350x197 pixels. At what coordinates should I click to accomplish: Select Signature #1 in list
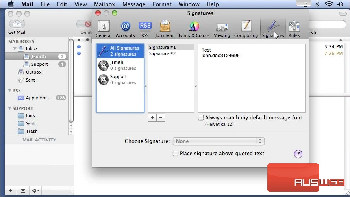(x=171, y=47)
